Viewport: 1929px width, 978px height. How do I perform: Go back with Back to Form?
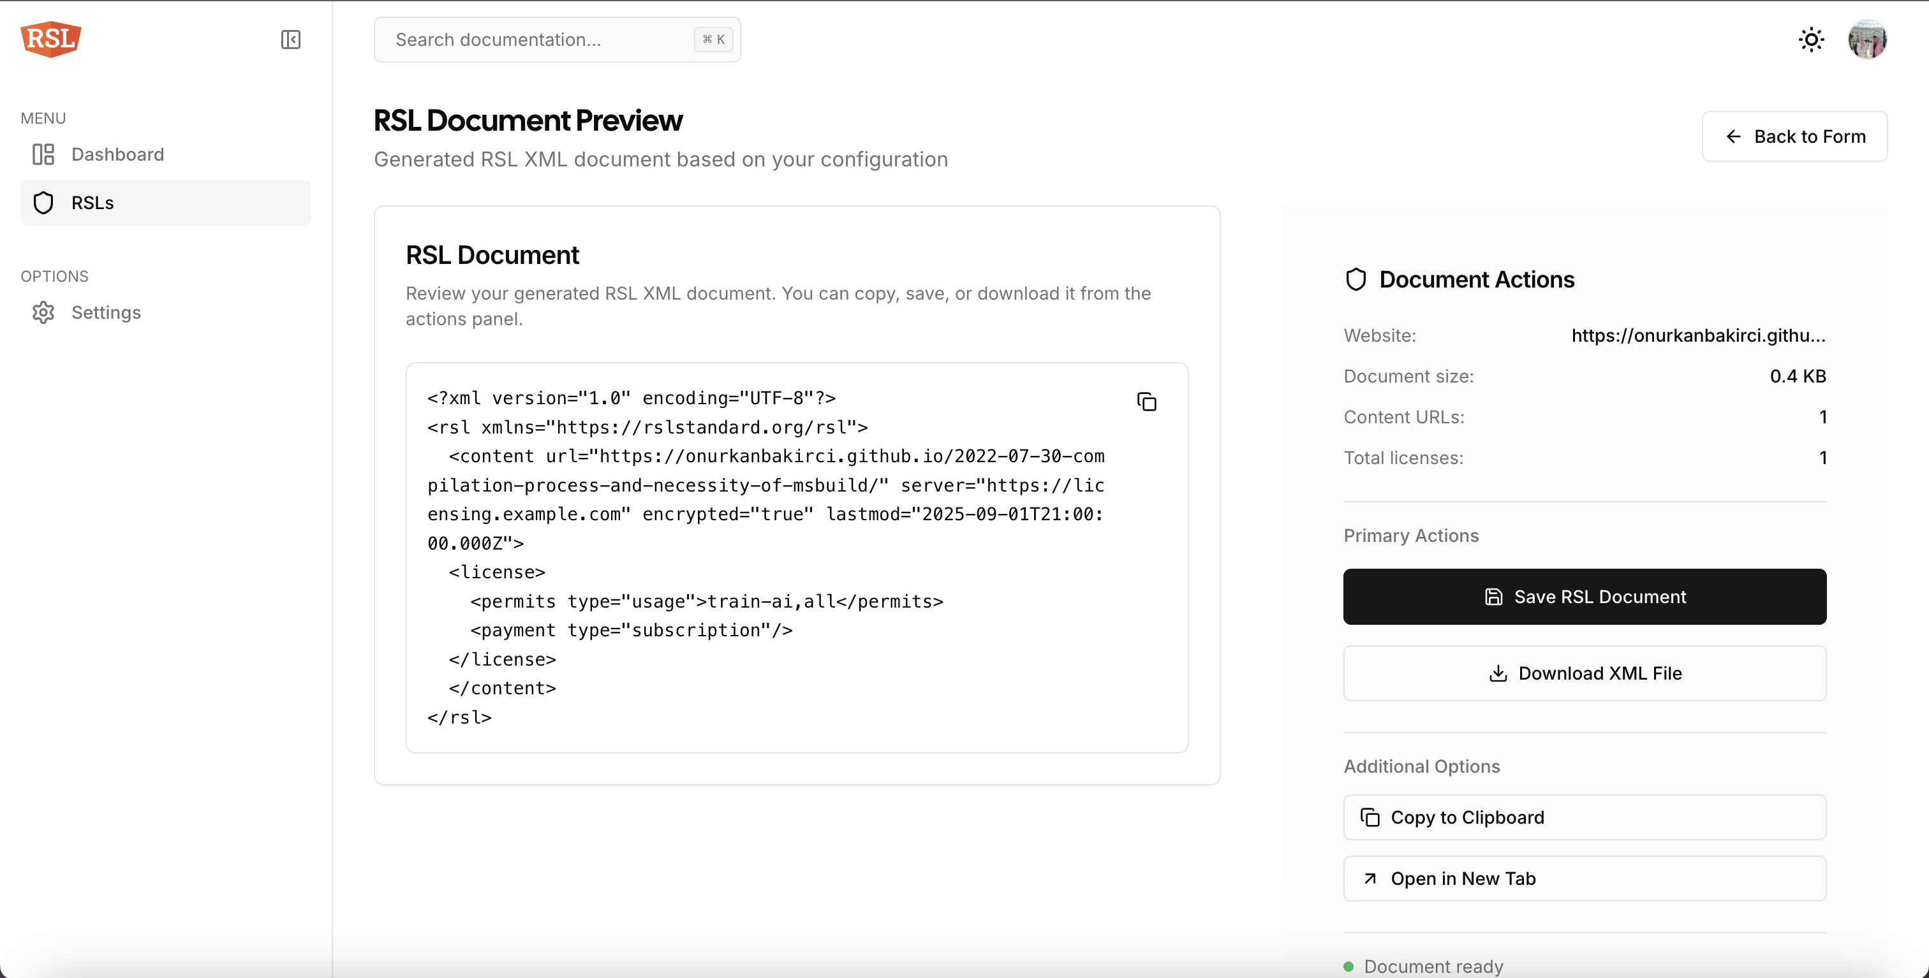[1794, 136]
